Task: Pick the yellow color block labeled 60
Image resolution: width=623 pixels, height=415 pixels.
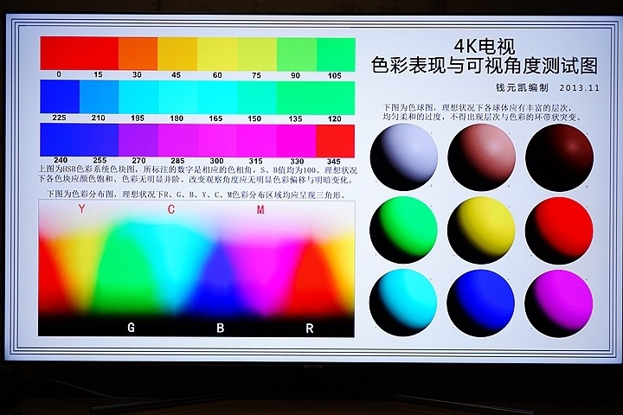Action: (x=217, y=54)
